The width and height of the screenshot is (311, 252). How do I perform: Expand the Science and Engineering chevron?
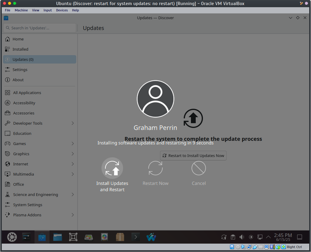coord(73,194)
